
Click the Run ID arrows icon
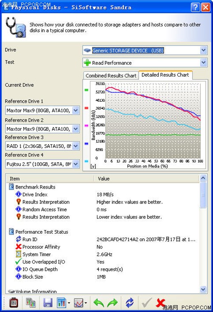coord(18,239)
